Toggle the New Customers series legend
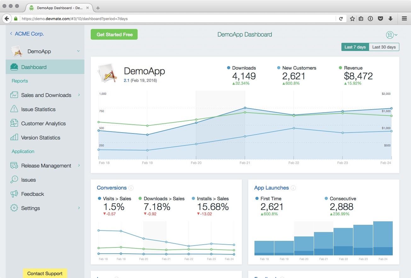The width and height of the screenshot is (411, 278). [296, 68]
